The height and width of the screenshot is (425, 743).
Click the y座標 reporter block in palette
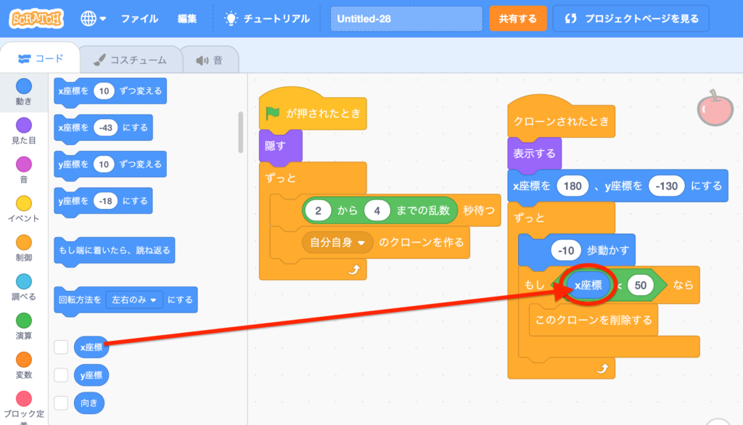click(91, 375)
